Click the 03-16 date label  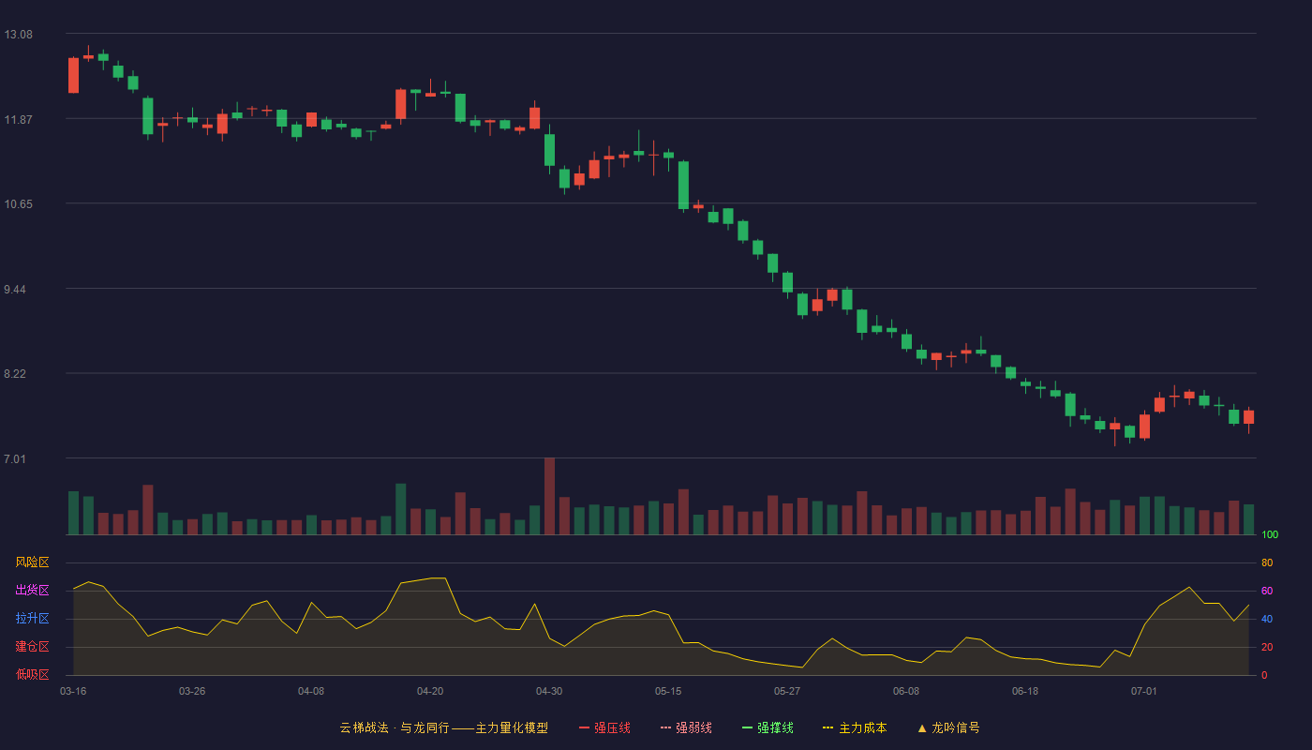[73, 691]
